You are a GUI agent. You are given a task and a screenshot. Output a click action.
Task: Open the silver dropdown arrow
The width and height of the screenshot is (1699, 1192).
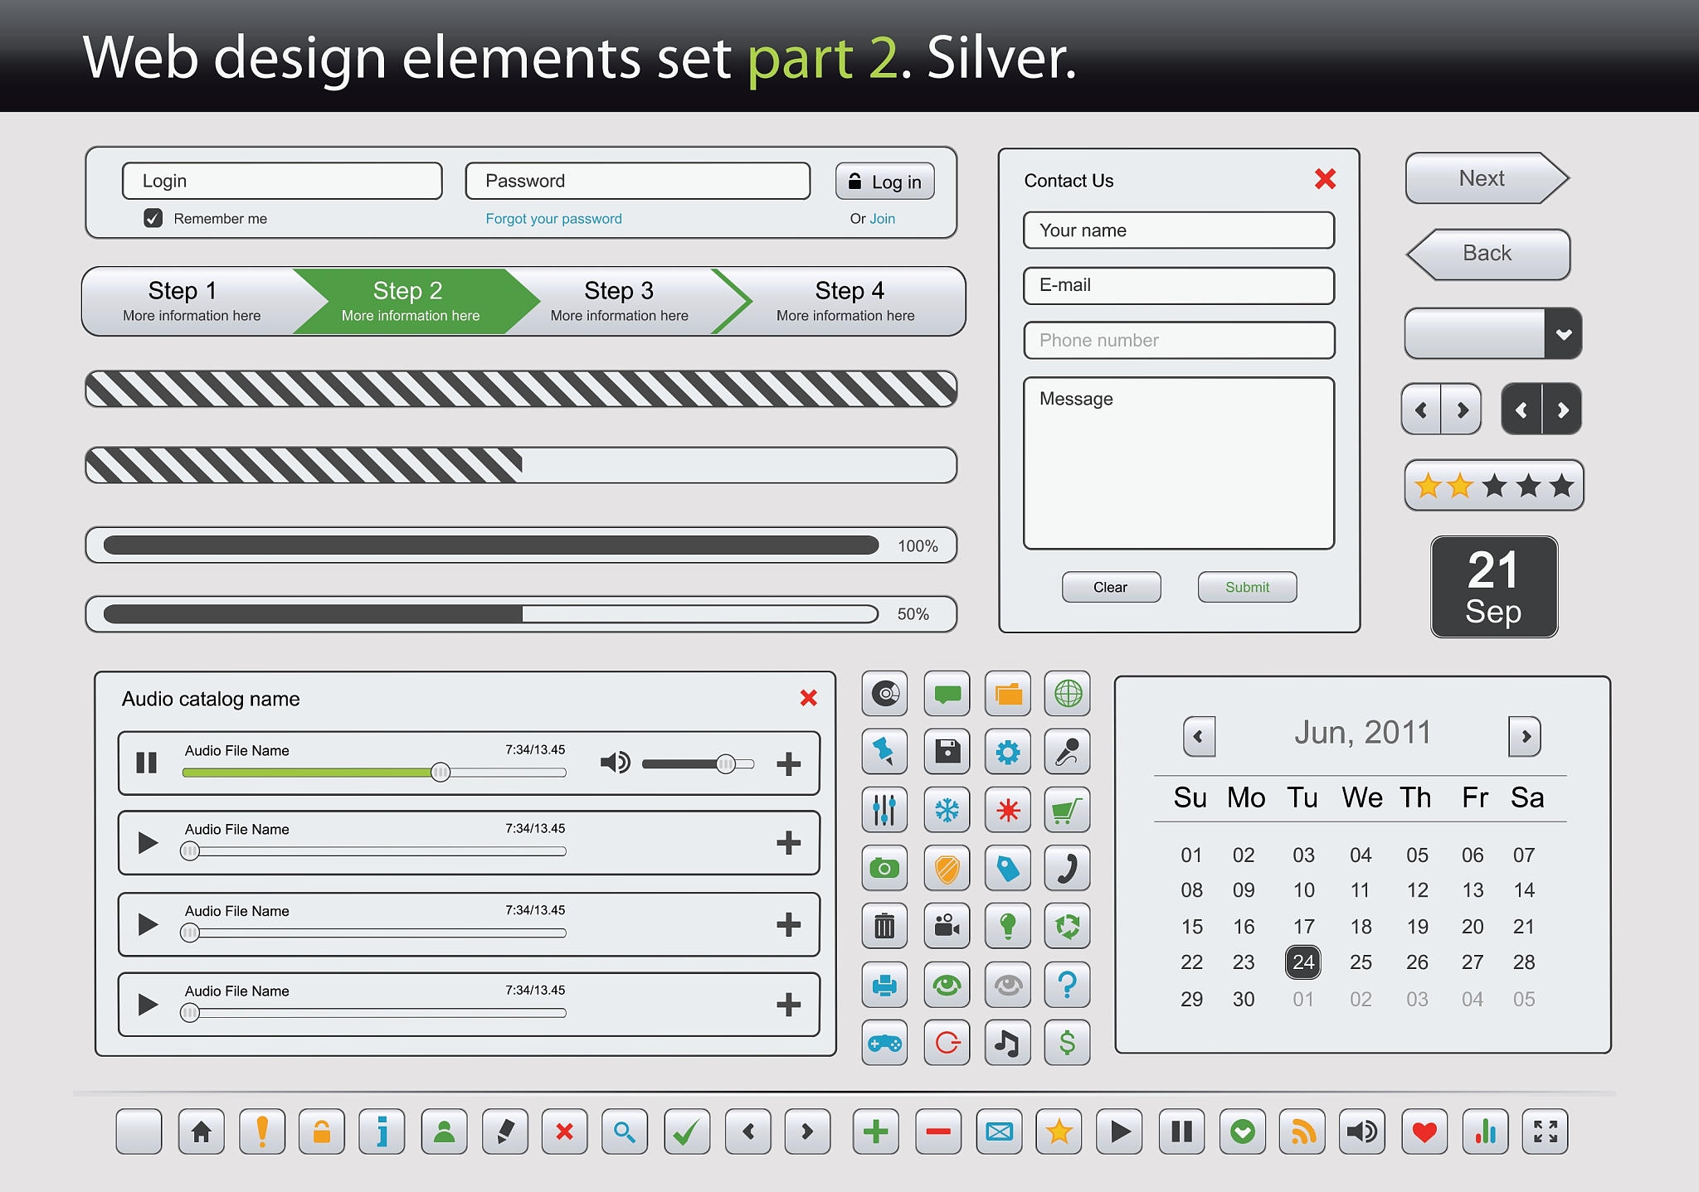(x=1563, y=334)
